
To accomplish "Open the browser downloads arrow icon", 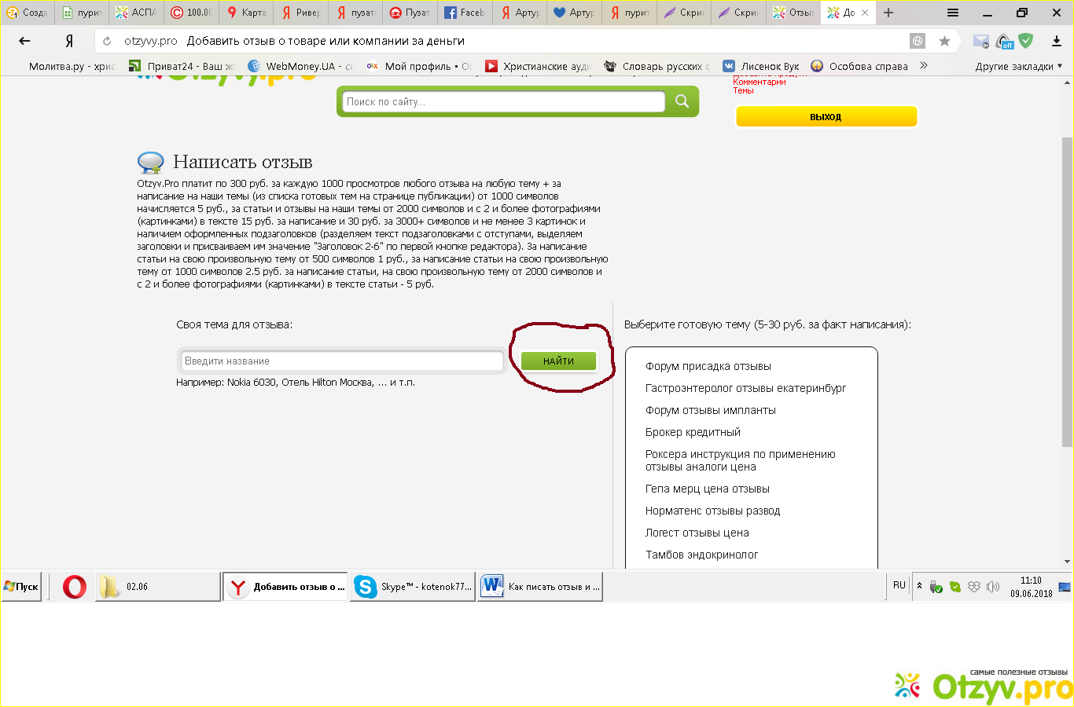I will pyautogui.click(x=1056, y=41).
